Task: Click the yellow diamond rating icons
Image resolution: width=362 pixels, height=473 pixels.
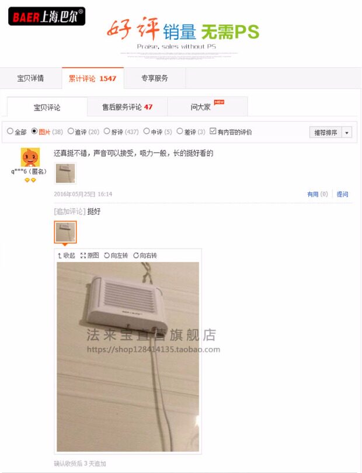Action: [x=30, y=180]
